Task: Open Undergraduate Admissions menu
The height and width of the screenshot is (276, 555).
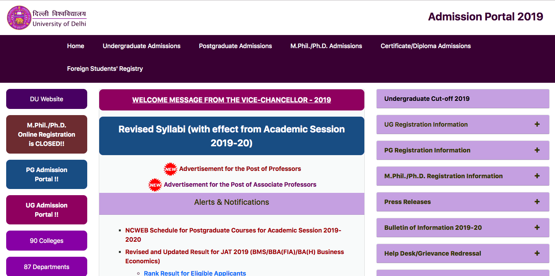Action: click(x=141, y=46)
